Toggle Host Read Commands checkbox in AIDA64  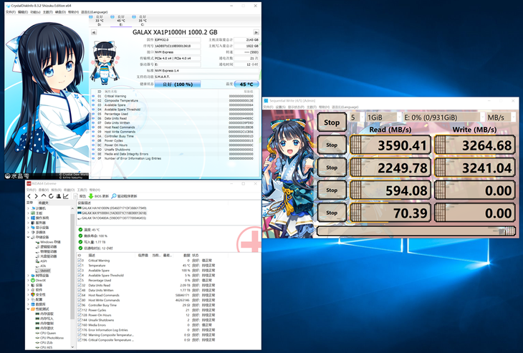pyautogui.click(x=80, y=295)
